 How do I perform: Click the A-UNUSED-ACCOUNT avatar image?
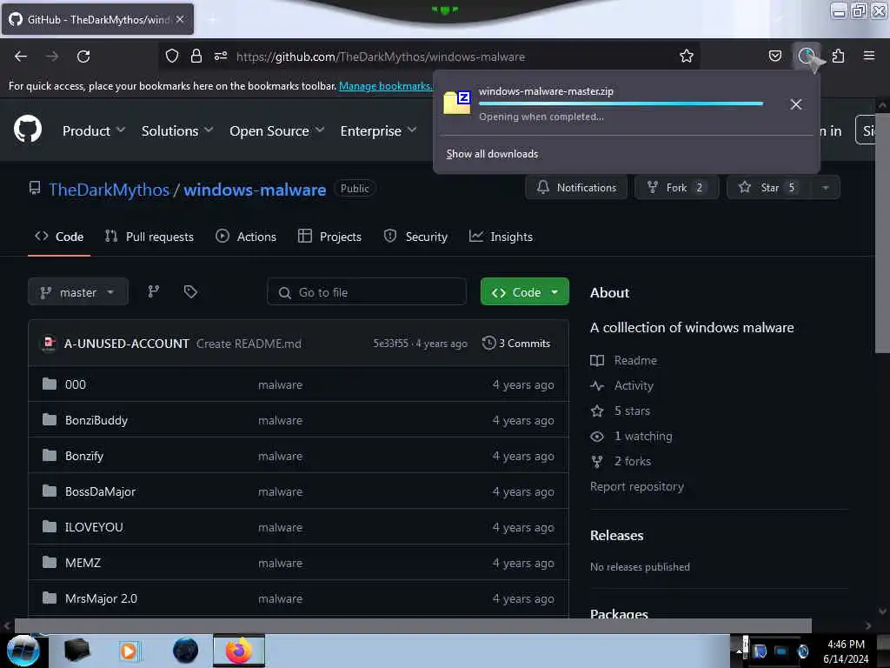click(x=50, y=343)
